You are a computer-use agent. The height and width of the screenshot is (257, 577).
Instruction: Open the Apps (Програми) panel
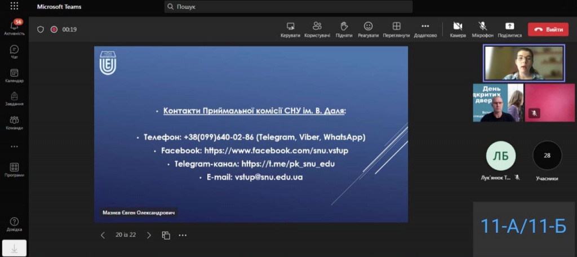point(14,170)
